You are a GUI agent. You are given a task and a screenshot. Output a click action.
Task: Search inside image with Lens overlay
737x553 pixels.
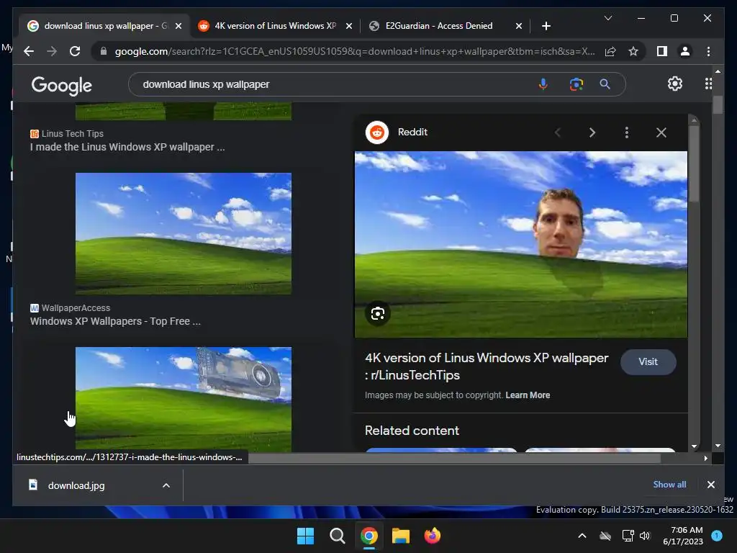[x=378, y=313]
